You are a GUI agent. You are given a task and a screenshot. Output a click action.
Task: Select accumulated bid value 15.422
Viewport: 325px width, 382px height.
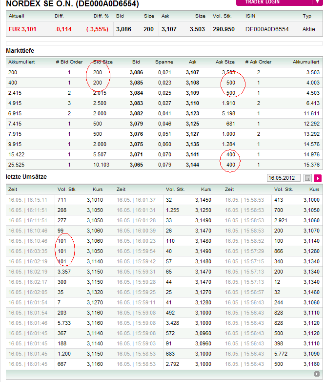[16, 154]
